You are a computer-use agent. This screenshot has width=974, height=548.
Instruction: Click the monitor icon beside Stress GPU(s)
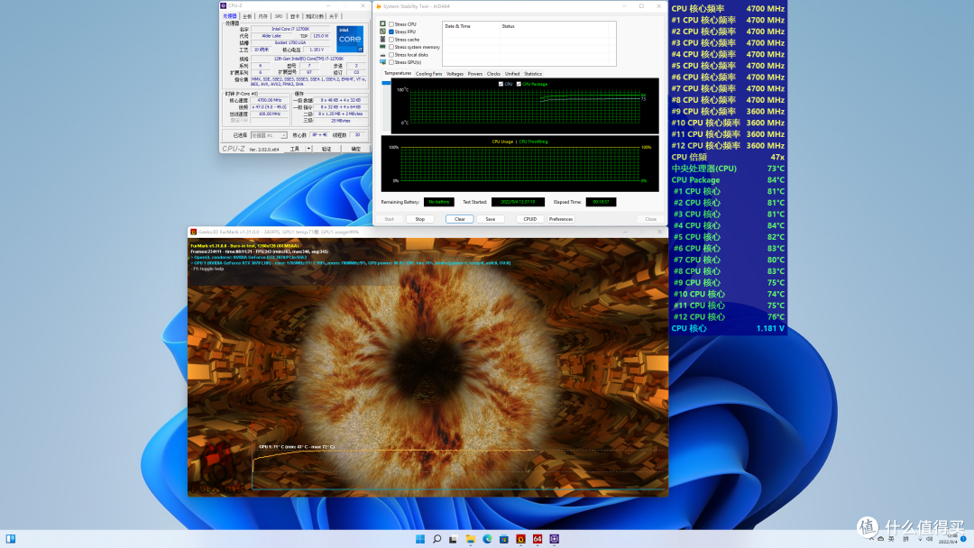pyautogui.click(x=382, y=62)
